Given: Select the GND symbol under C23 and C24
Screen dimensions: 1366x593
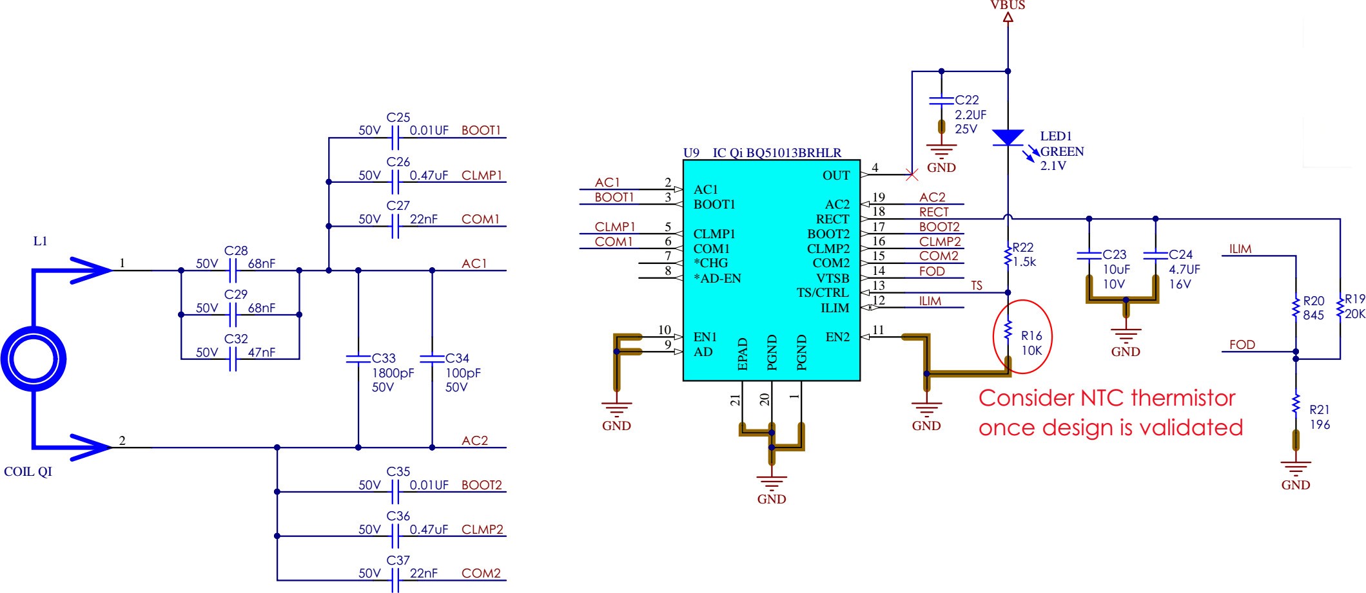Looking at the screenshot, I should 1126,337.
